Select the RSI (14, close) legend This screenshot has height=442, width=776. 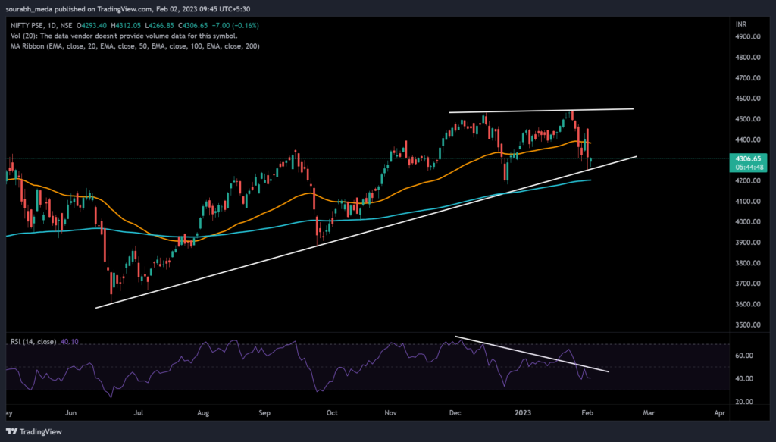click(33, 341)
